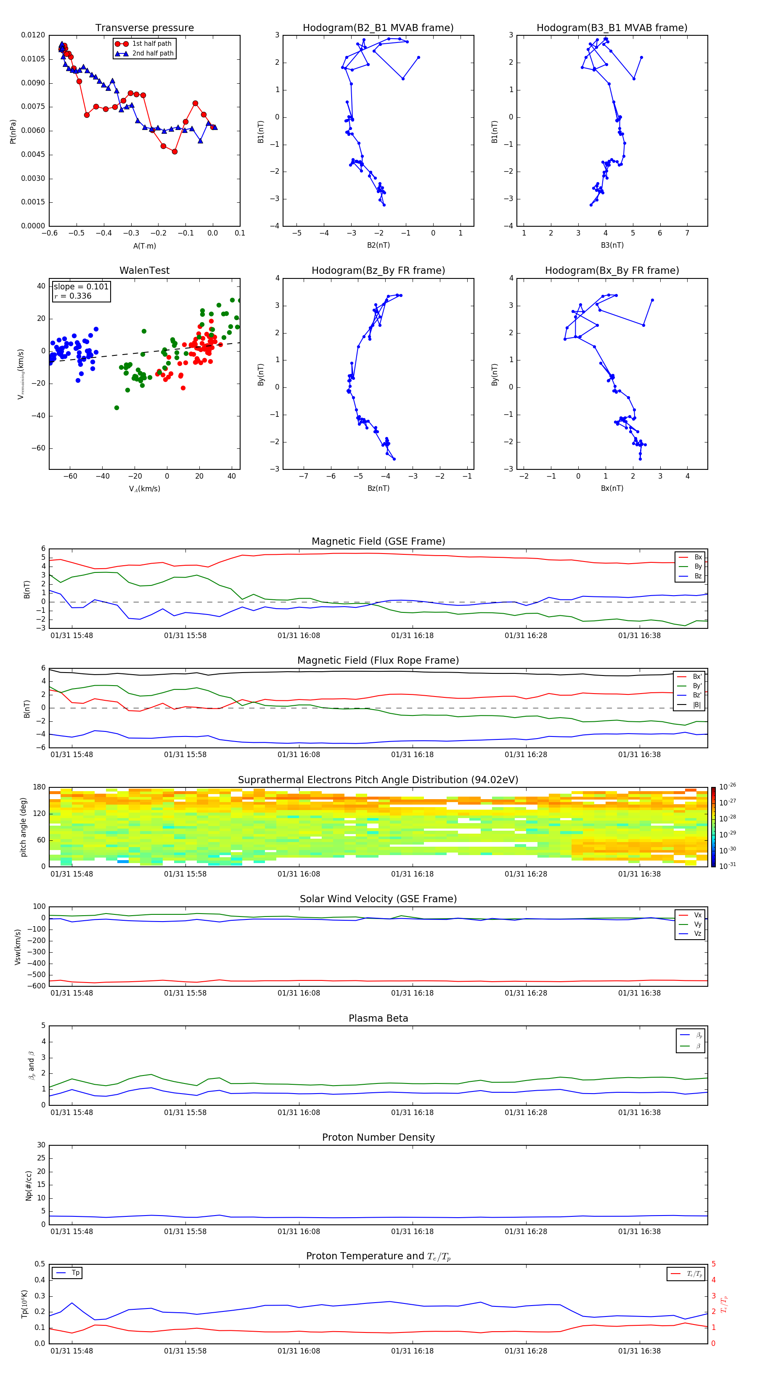757x1388 pixels.
Task: Click the 'Transverse pressure' plot title
Action: [x=144, y=28]
